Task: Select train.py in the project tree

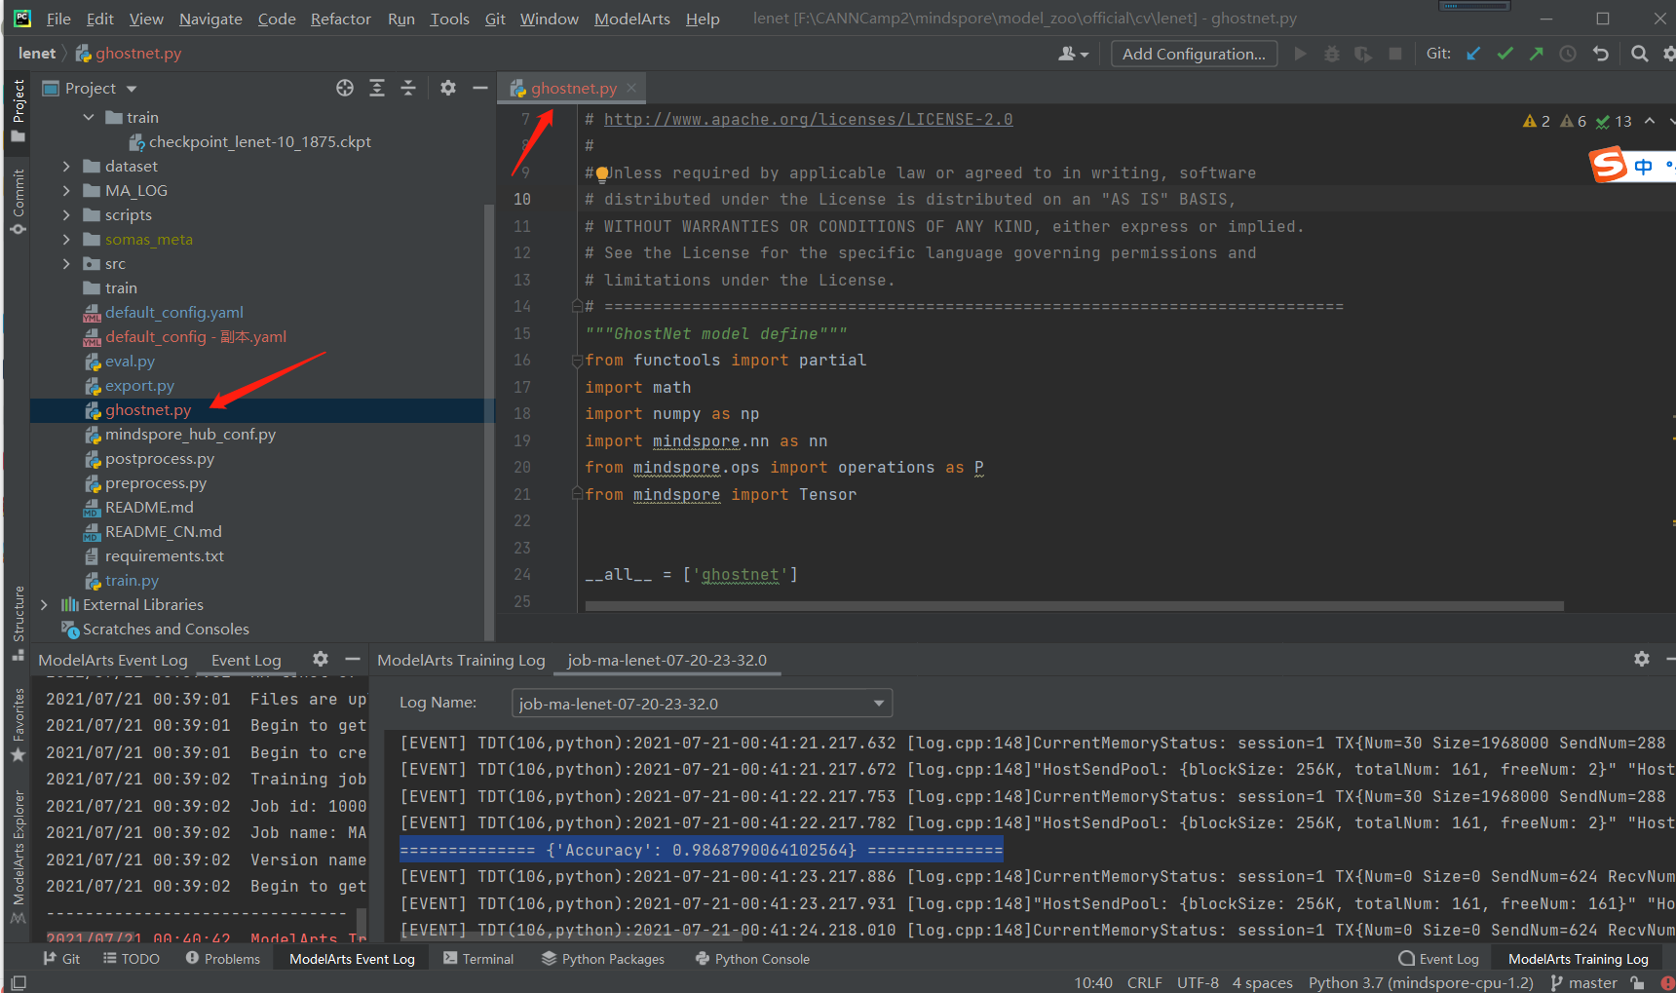Action: click(x=132, y=580)
